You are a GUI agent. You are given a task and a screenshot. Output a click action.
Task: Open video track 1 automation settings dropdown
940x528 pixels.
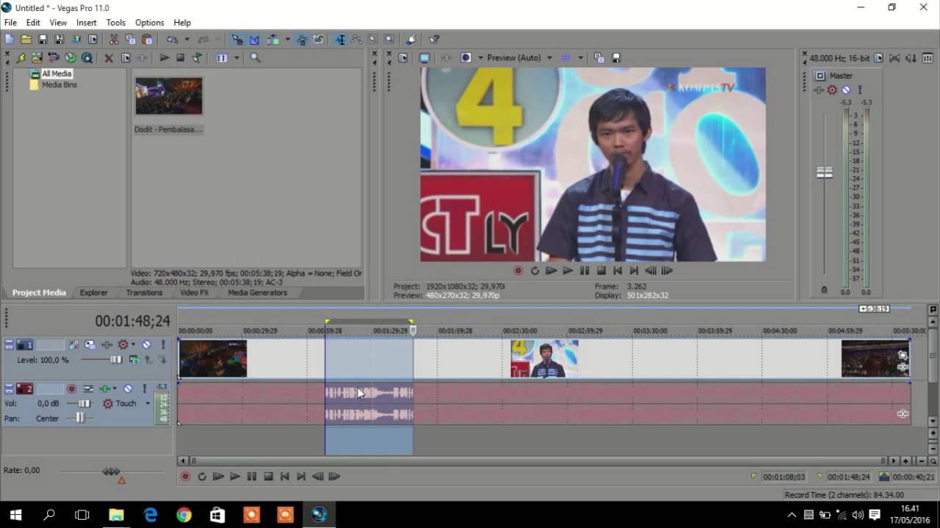click(133, 345)
